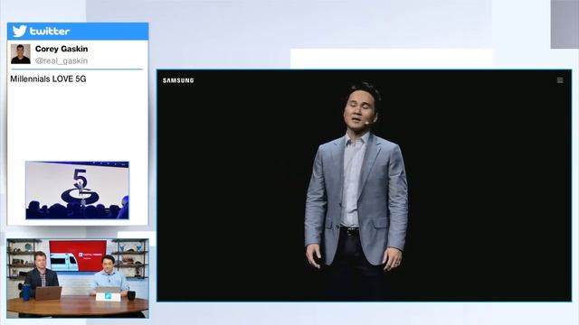Image resolution: width=579 pixels, height=325 pixels.
Task: Open the Samsung hamburger menu icon
Action: tap(560, 80)
